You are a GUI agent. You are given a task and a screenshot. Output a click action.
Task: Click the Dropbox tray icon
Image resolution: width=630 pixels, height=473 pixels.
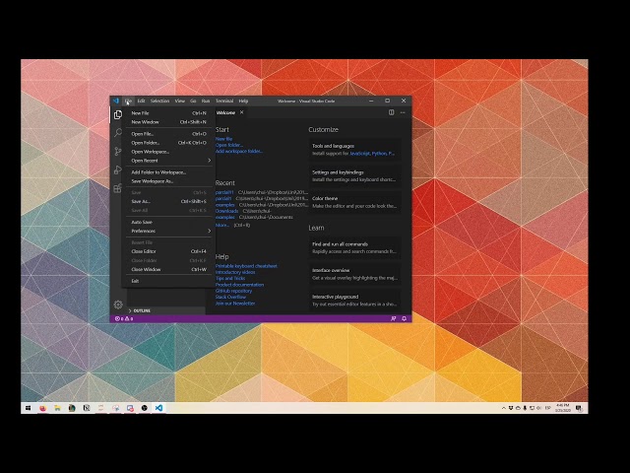click(511, 408)
